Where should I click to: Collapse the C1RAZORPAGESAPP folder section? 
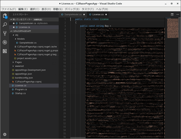click(11, 31)
